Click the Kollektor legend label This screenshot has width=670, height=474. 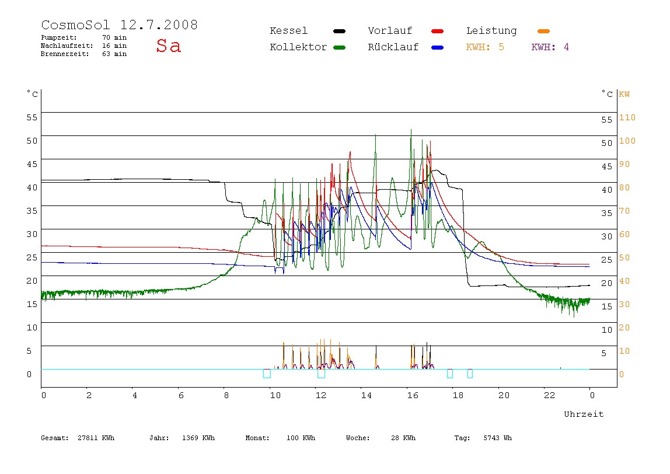298,47
